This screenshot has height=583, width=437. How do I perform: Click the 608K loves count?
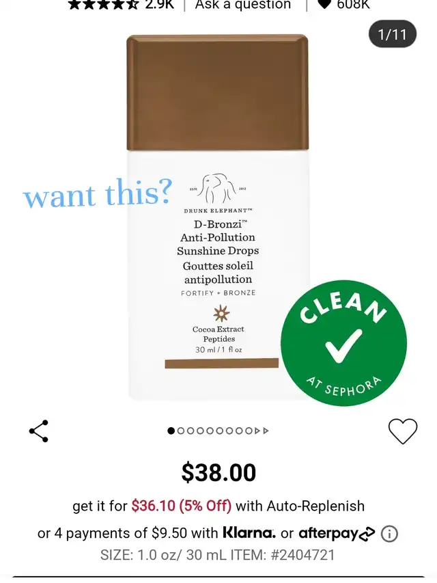353,4
